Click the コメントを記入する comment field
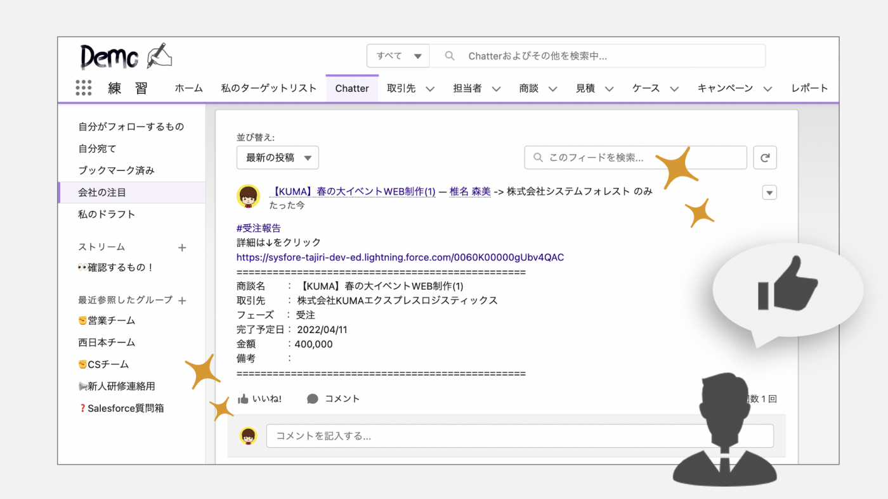 click(520, 436)
